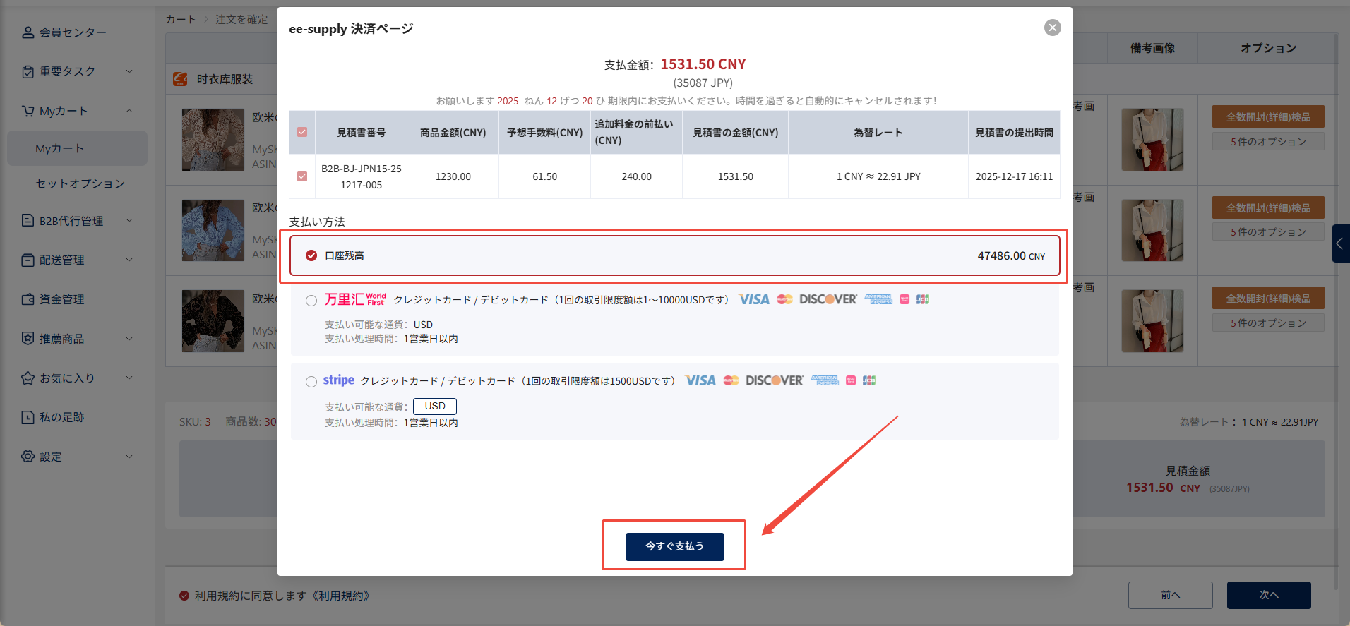Open the white lace blouse product thumbnail

click(x=213, y=140)
